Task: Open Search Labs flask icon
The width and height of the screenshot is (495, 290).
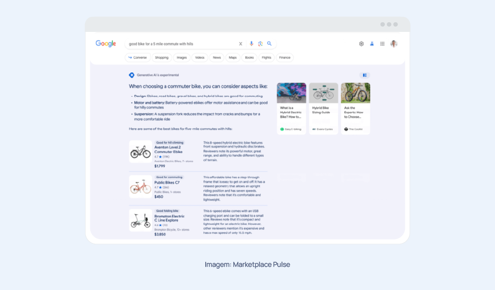Action: [x=372, y=44]
